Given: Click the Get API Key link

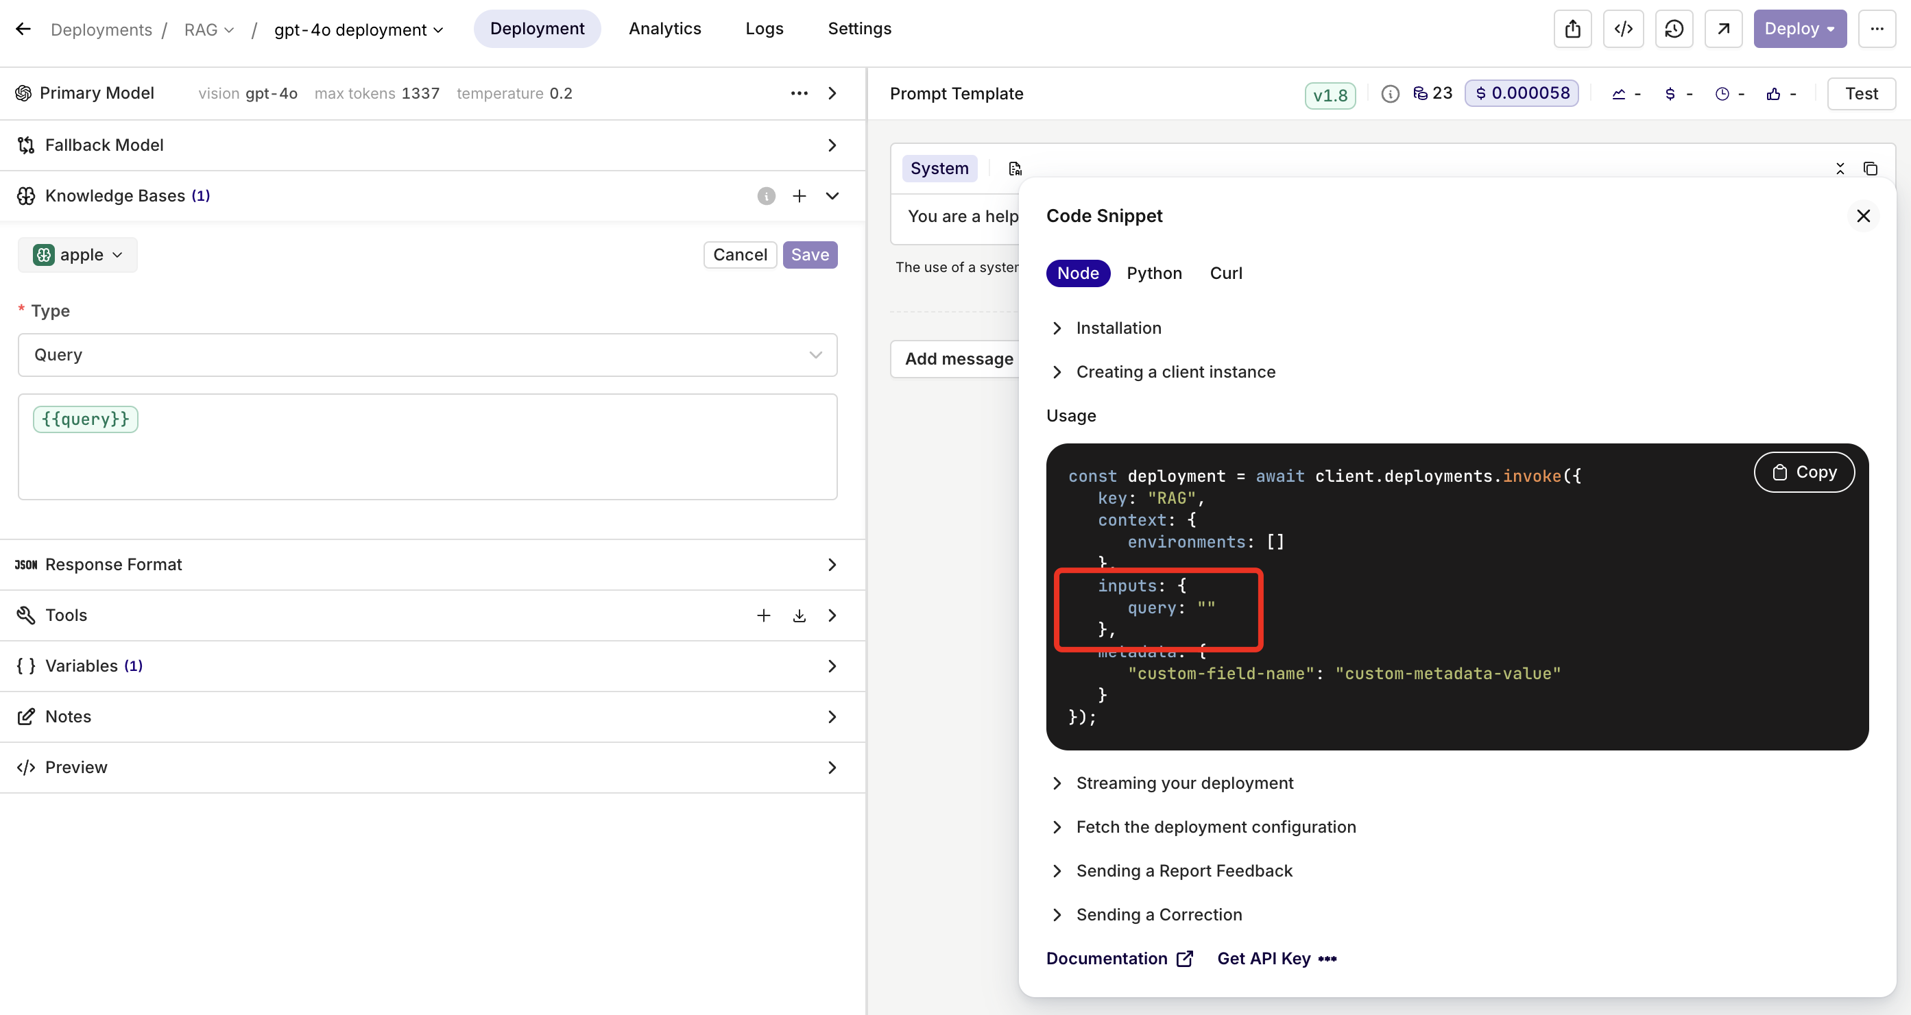Looking at the screenshot, I should (1262, 958).
